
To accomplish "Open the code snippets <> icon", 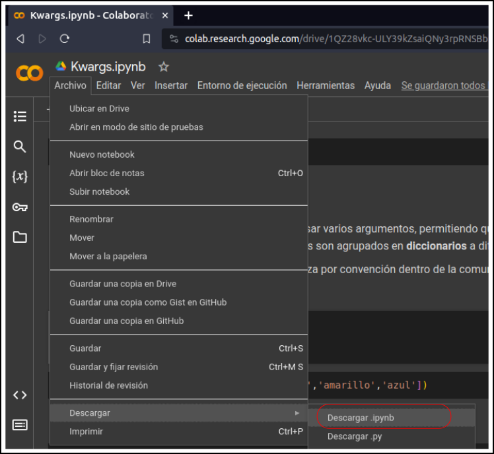I will click(20, 395).
